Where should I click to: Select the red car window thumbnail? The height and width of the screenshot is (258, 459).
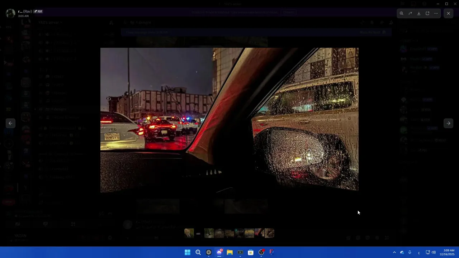tap(259, 233)
